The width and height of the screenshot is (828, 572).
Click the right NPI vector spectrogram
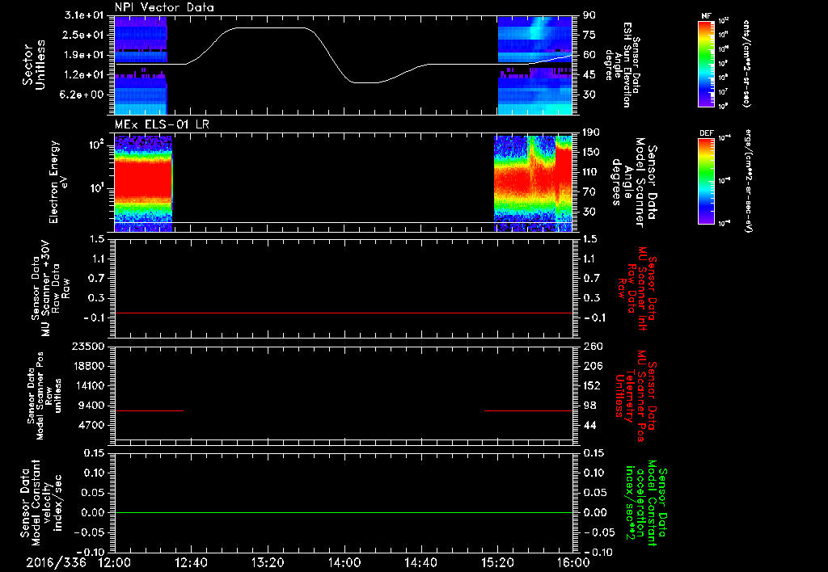[x=535, y=65]
